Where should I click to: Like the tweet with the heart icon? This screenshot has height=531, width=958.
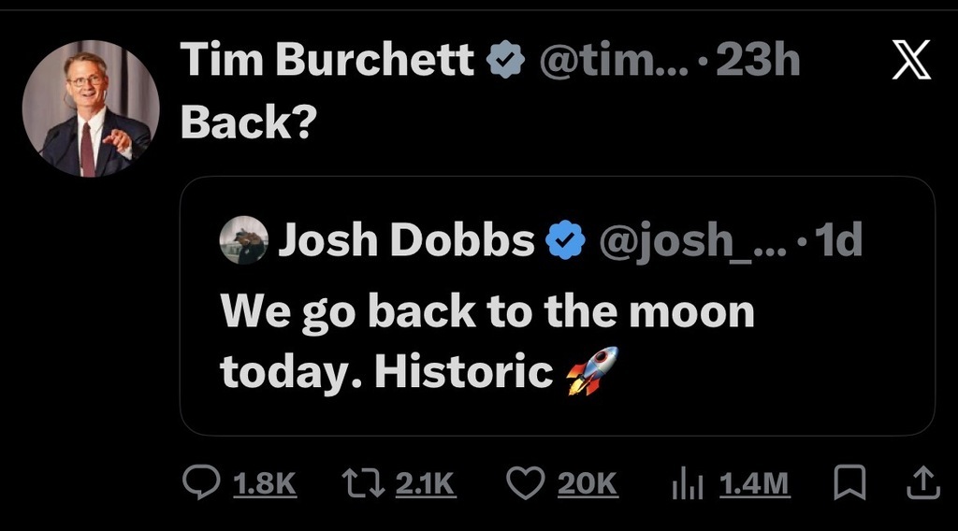point(525,482)
